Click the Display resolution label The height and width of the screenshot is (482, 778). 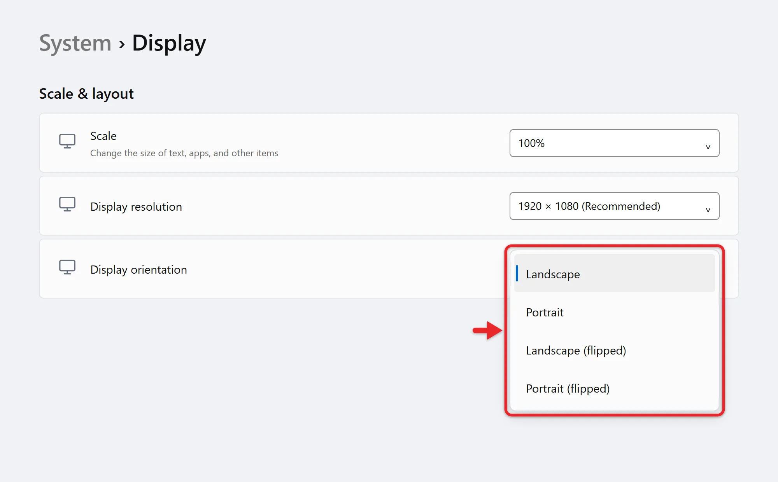(136, 207)
